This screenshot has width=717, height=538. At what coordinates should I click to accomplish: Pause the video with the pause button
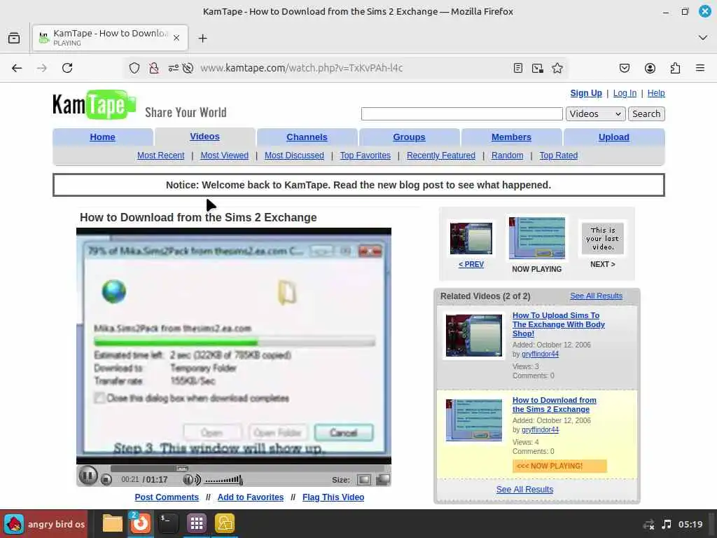click(88, 476)
